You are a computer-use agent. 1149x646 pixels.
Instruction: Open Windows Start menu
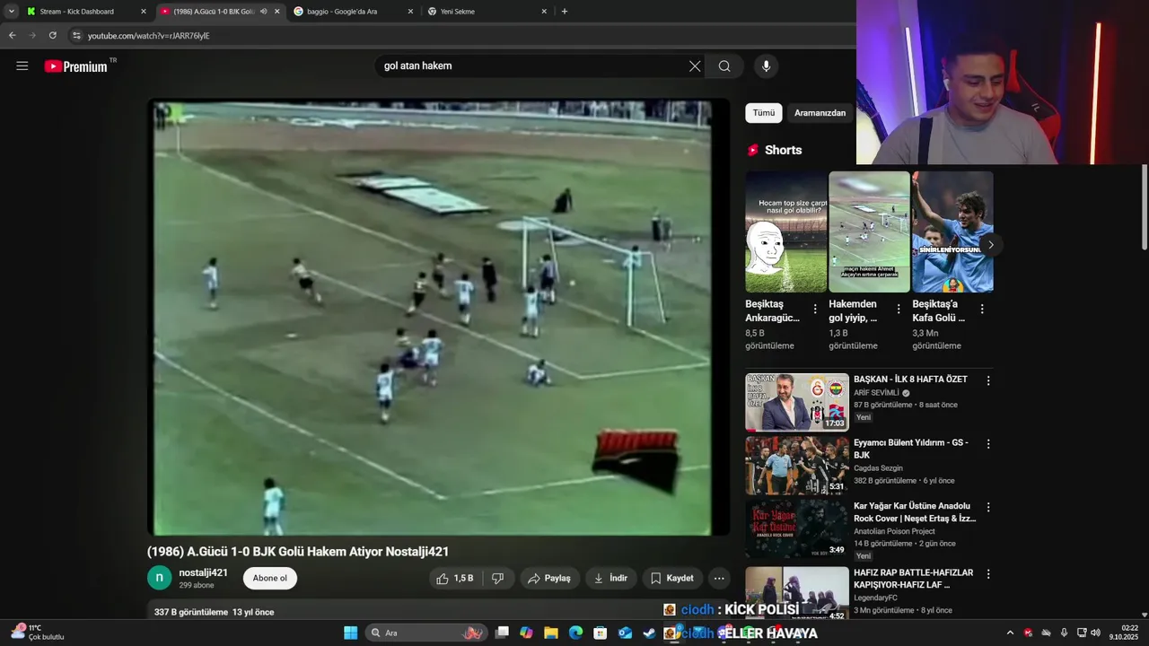pyautogui.click(x=351, y=633)
